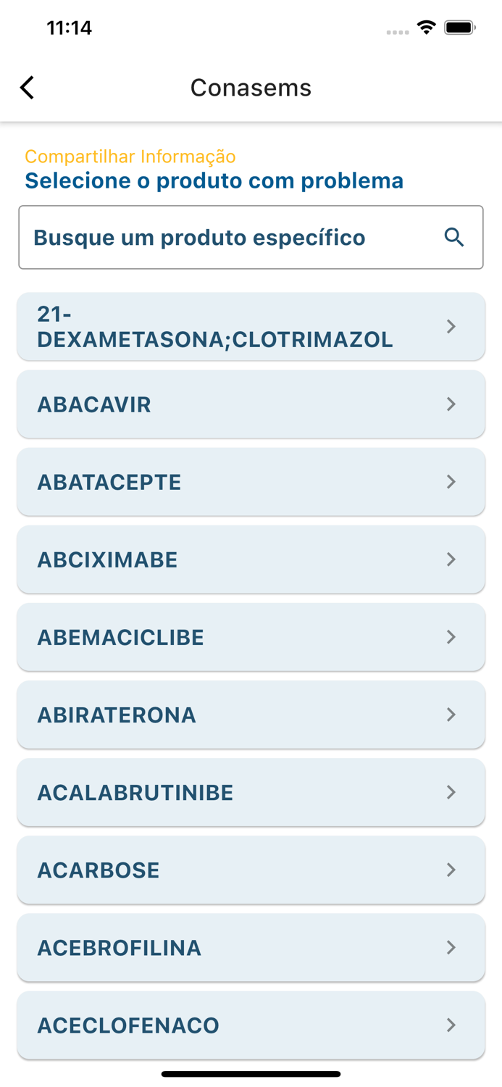
Task: Tap the Wi-Fi icon in status bar
Action: coord(426,27)
